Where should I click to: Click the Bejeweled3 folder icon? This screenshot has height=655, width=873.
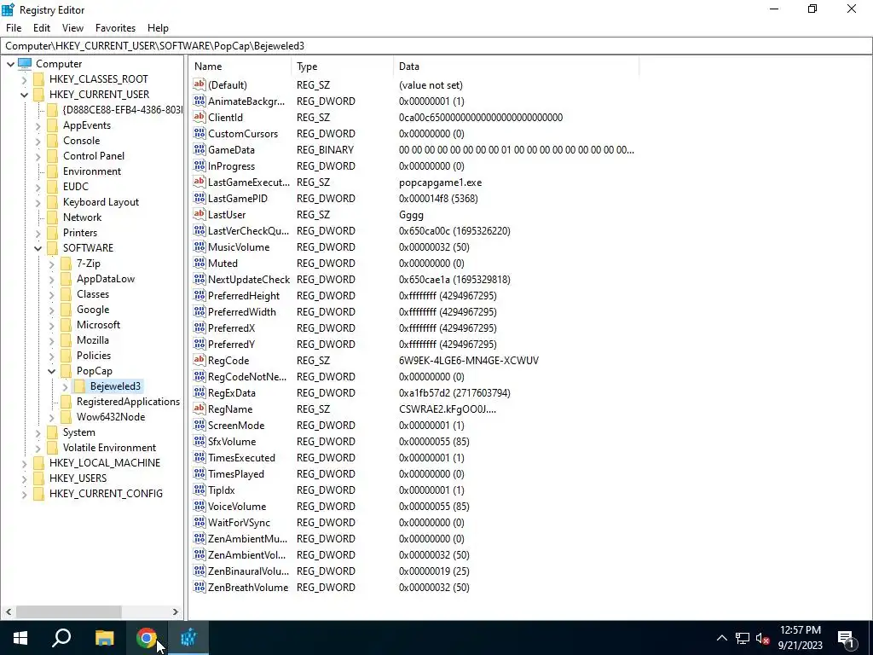[79, 386]
